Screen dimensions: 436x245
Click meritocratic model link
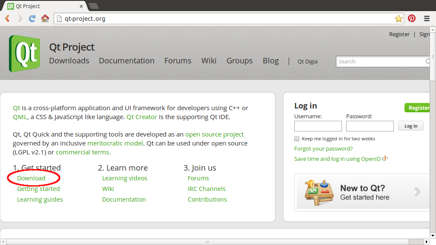pyautogui.click(x=115, y=143)
